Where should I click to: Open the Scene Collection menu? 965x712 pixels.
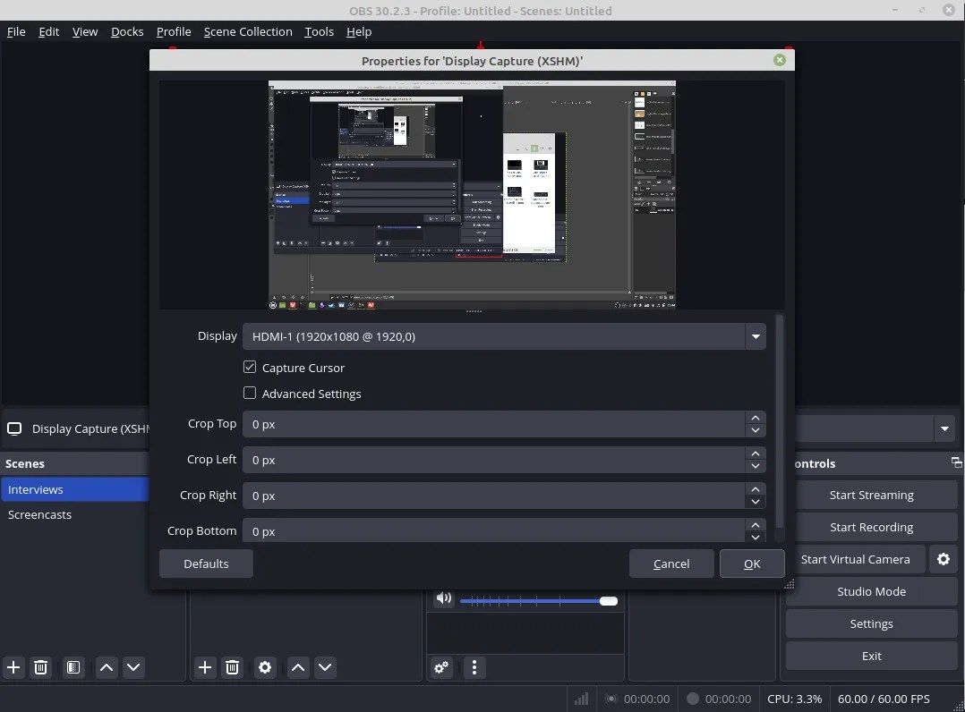click(248, 31)
